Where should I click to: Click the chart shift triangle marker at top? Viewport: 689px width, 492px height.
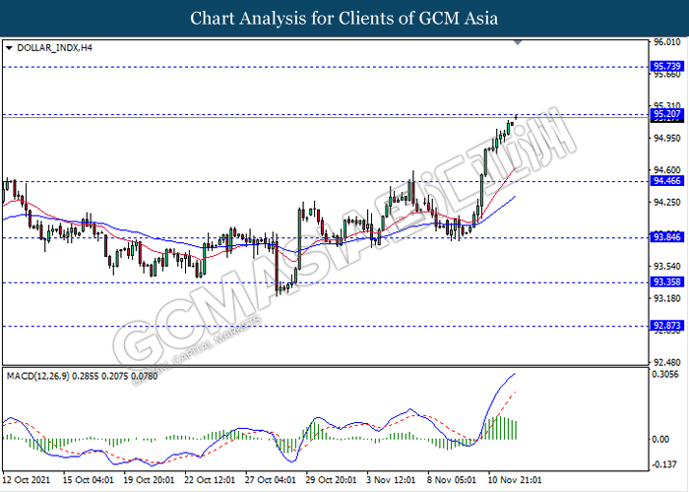518,42
